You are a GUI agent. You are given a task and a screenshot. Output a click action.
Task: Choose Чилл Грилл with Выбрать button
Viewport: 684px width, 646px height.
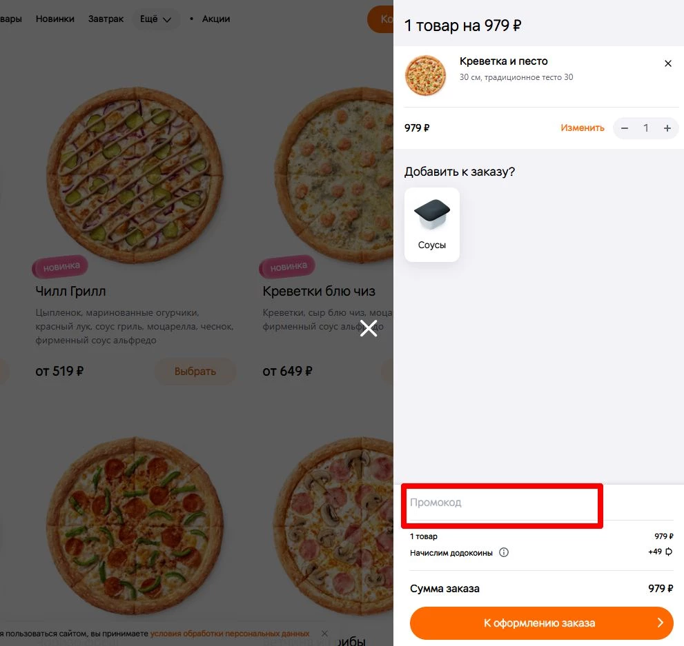coord(195,372)
